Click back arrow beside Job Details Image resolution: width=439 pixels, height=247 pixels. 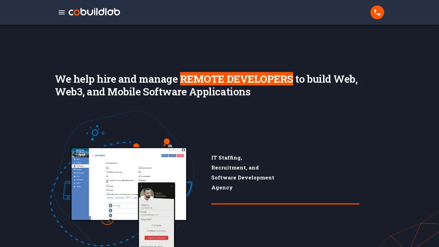pos(93,155)
